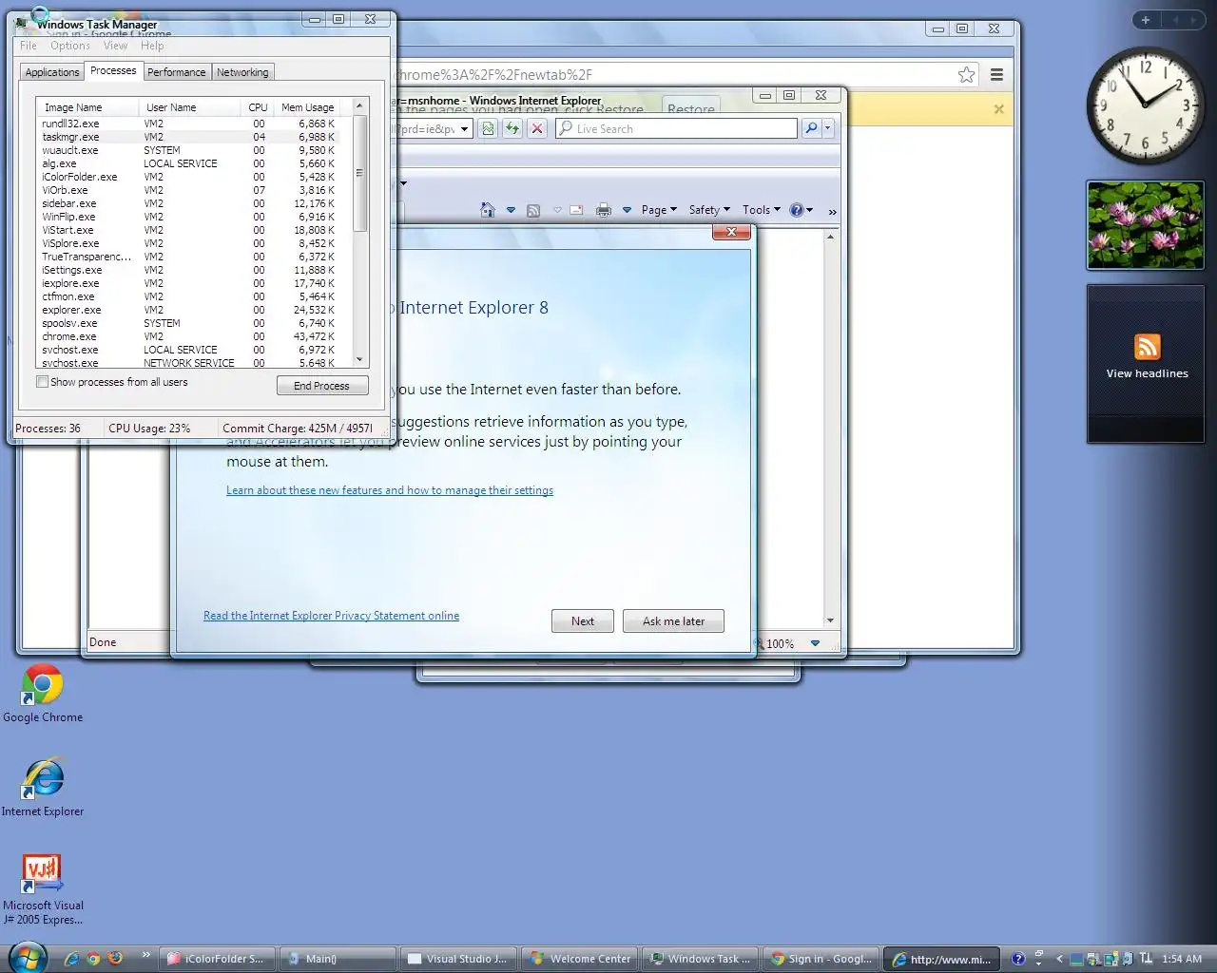The image size is (1217, 973).
Task: Open Learn about these new features link
Action: [390, 490]
